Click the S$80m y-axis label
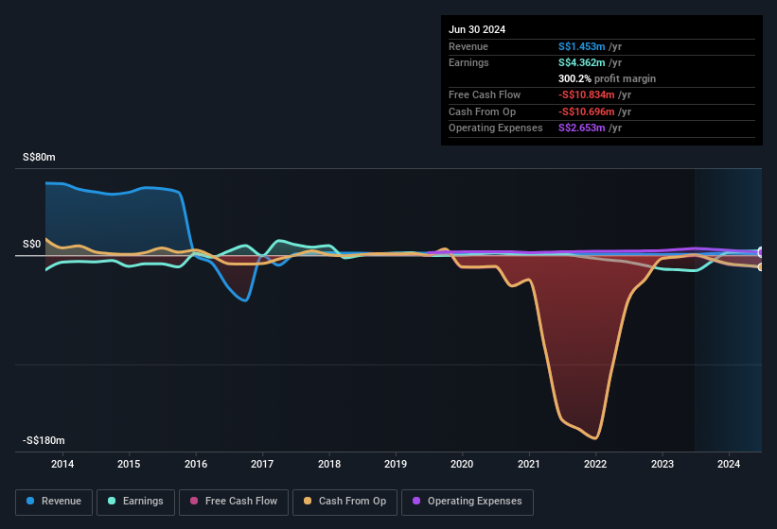Image resolution: width=777 pixels, height=529 pixels. [x=39, y=157]
